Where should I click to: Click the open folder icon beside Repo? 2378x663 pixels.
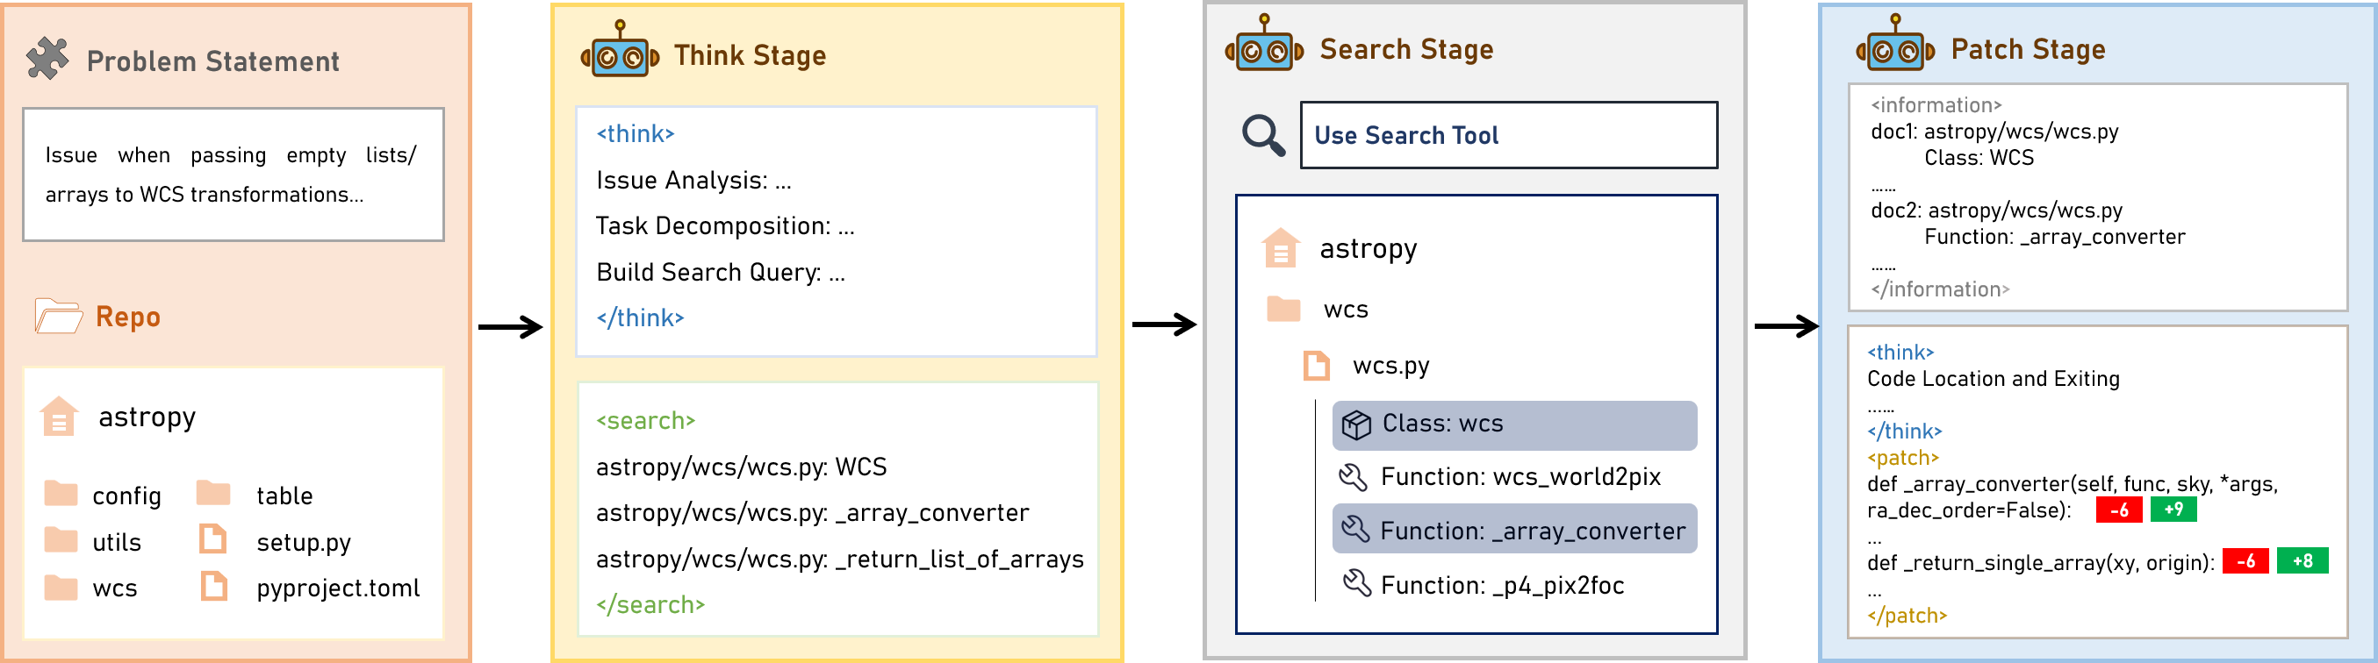[x=58, y=316]
